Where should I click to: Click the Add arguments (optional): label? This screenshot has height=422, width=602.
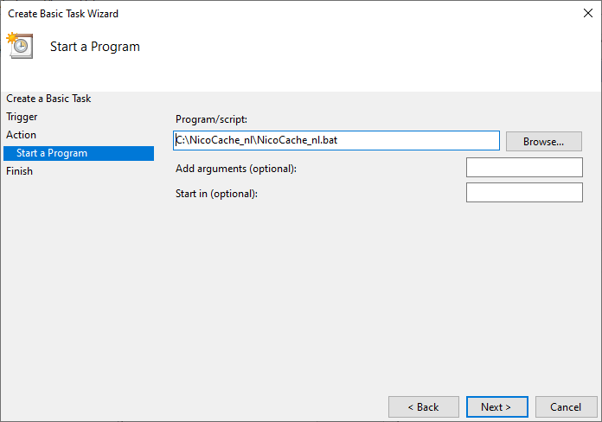236,169
